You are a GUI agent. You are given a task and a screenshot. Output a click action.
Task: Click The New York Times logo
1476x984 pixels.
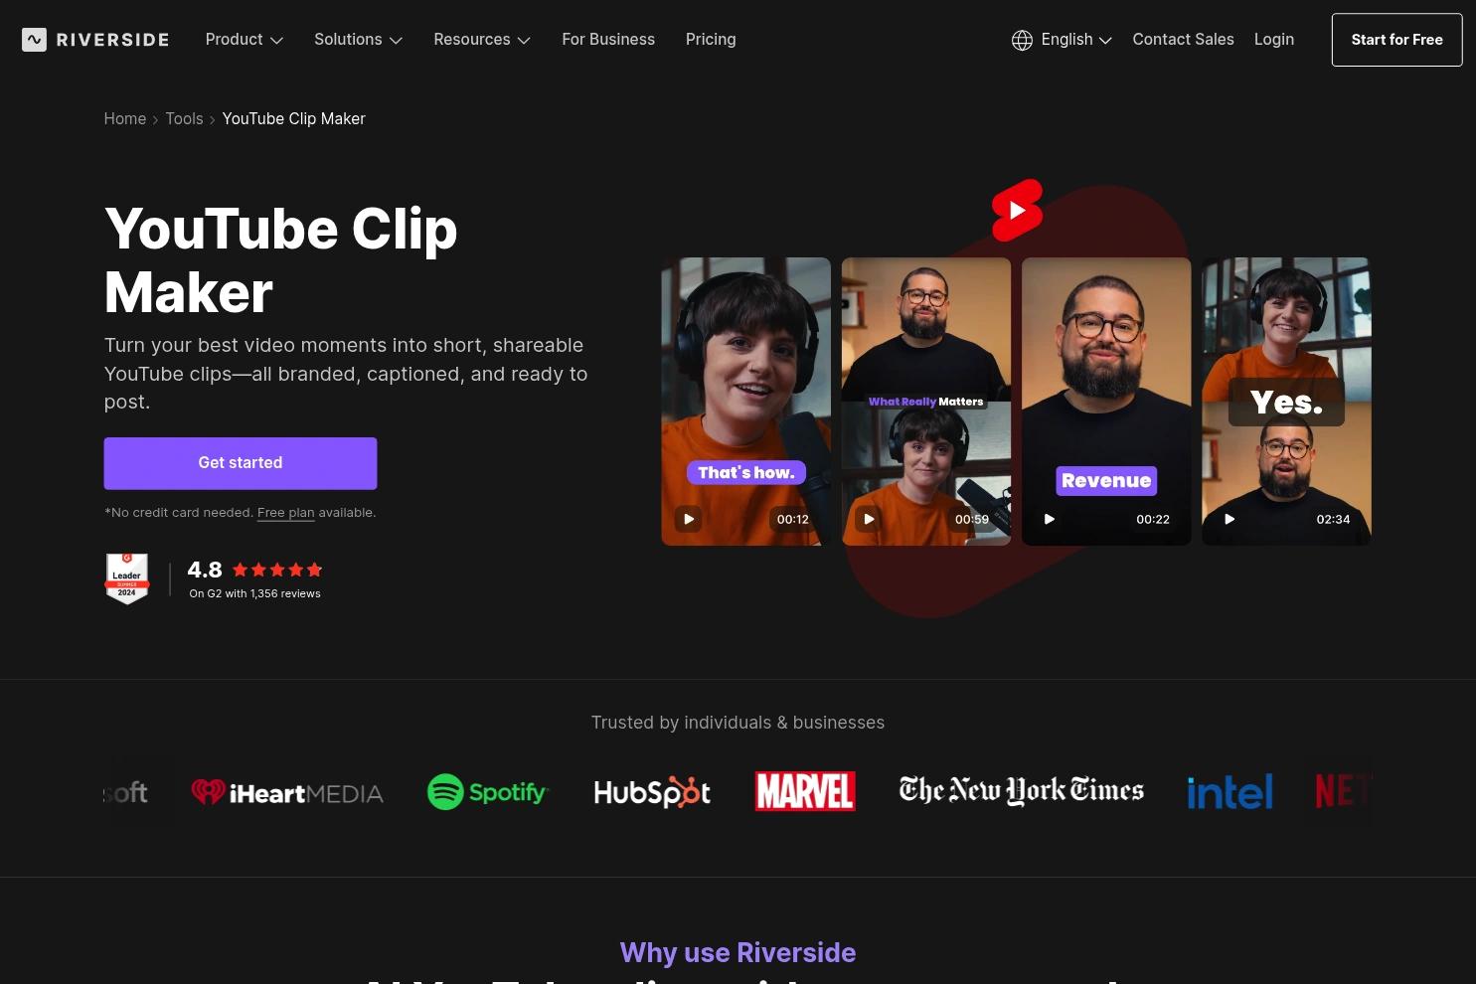pos(1022,790)
